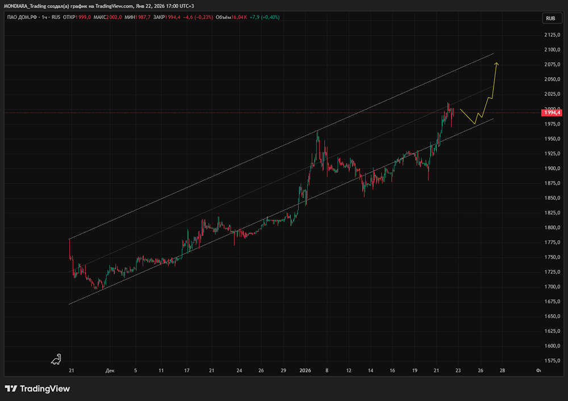Click the 1700,0 price axis label
The height and width of the screenshot is (401, 568).
coord(552,287)
